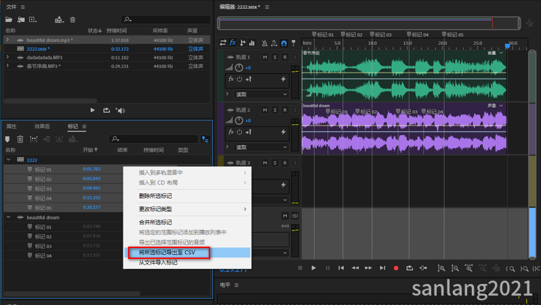
Task: Click the transport play button
Action: [x=314, y=268]
